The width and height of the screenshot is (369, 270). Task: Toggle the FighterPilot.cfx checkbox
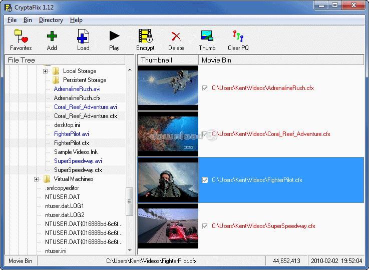click(x=205, y=180)
